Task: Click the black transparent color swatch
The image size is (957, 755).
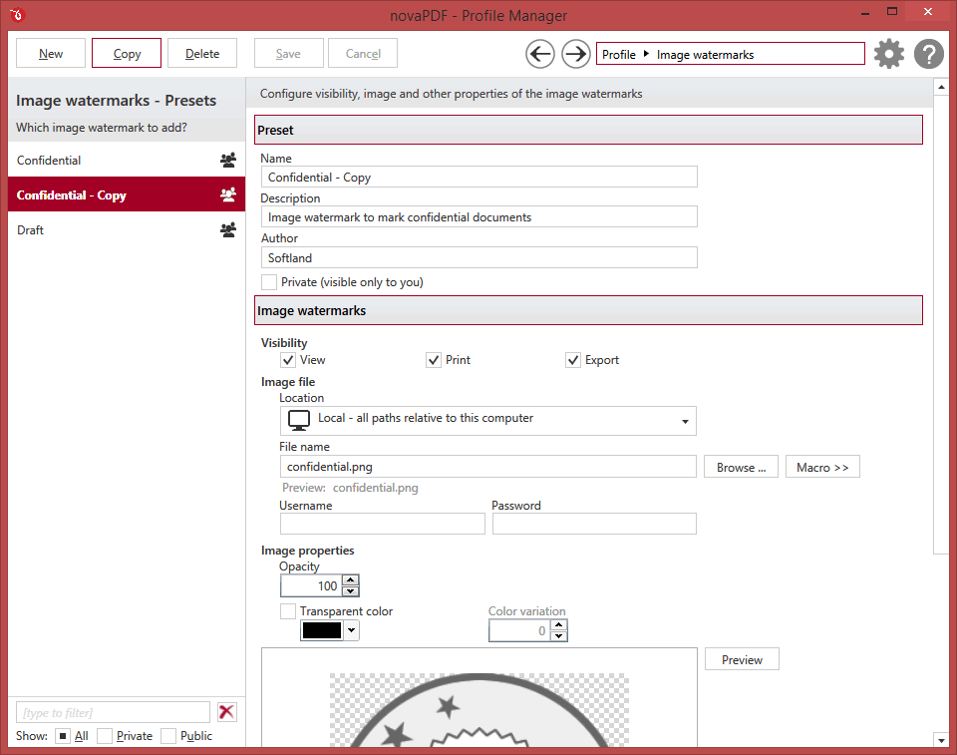Action: coord(322,630)
